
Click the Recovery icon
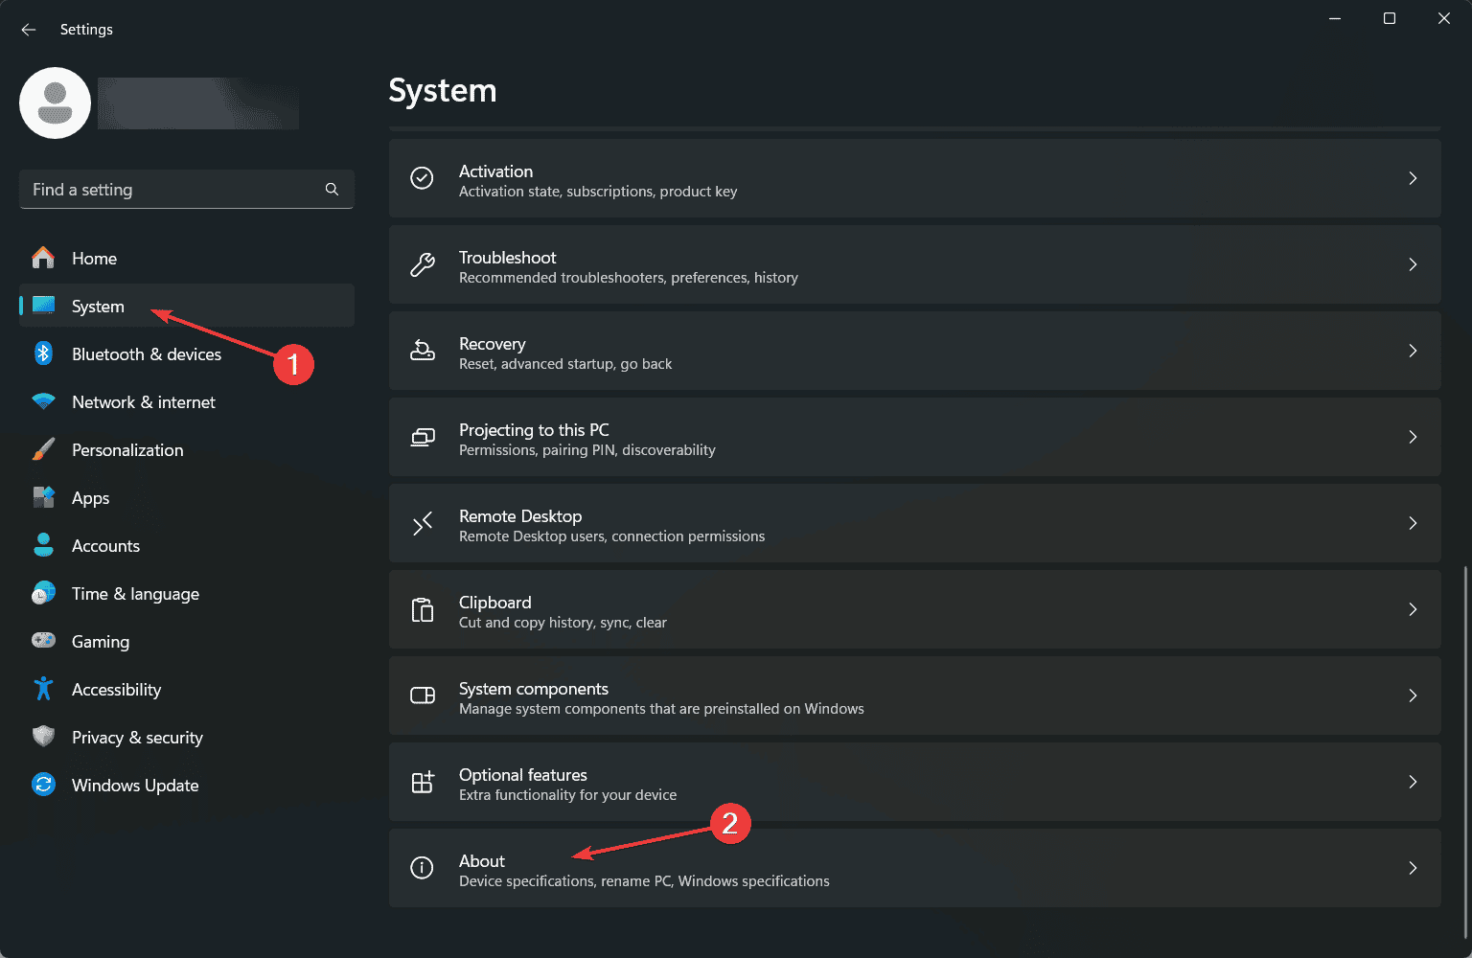coord(422,351)
